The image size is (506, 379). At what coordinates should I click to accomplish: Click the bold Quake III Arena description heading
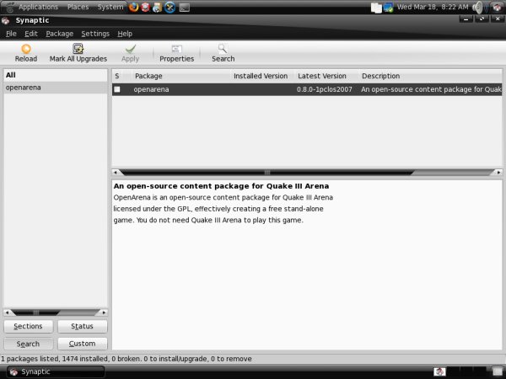[221, 186]
